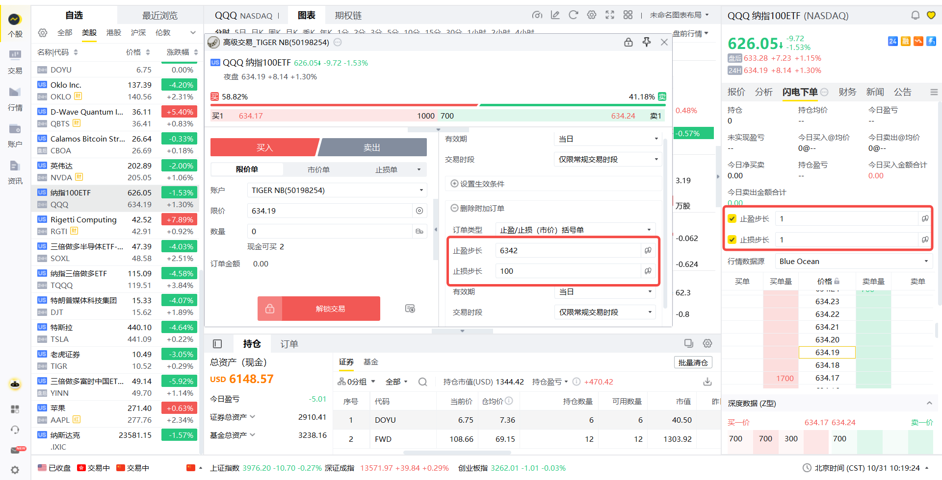This screenshot has height=480, width=942.
Task: Click the padlock button left of 解锁交易
Action: click(x=270, y=309)
